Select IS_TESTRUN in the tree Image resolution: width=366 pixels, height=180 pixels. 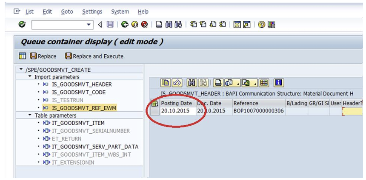[68, 100]
